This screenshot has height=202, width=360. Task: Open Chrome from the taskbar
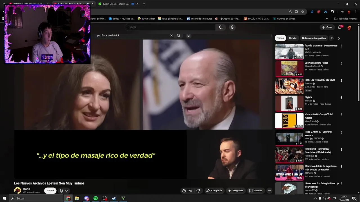(68, 198)
